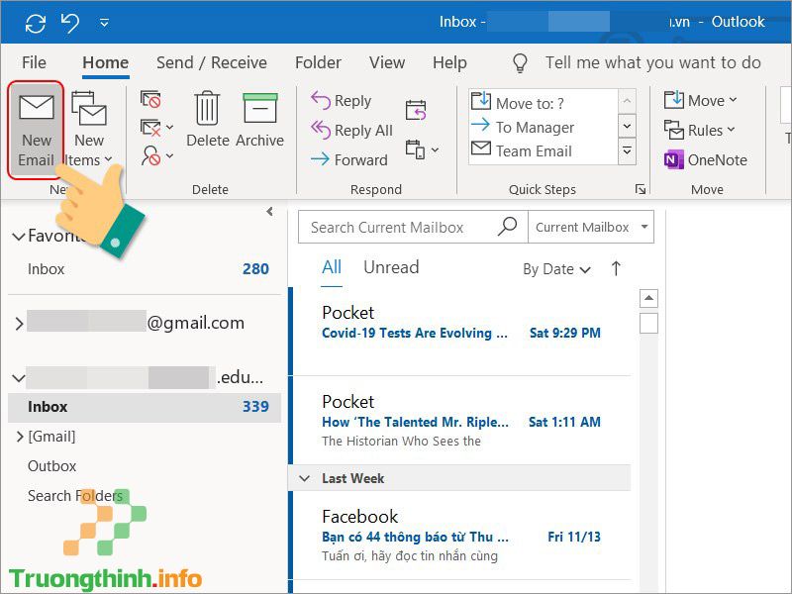Click the Undo arrow in title bar
Viewport: 792px width, 594px height.
pyautogui.click(x=69, y=22)
